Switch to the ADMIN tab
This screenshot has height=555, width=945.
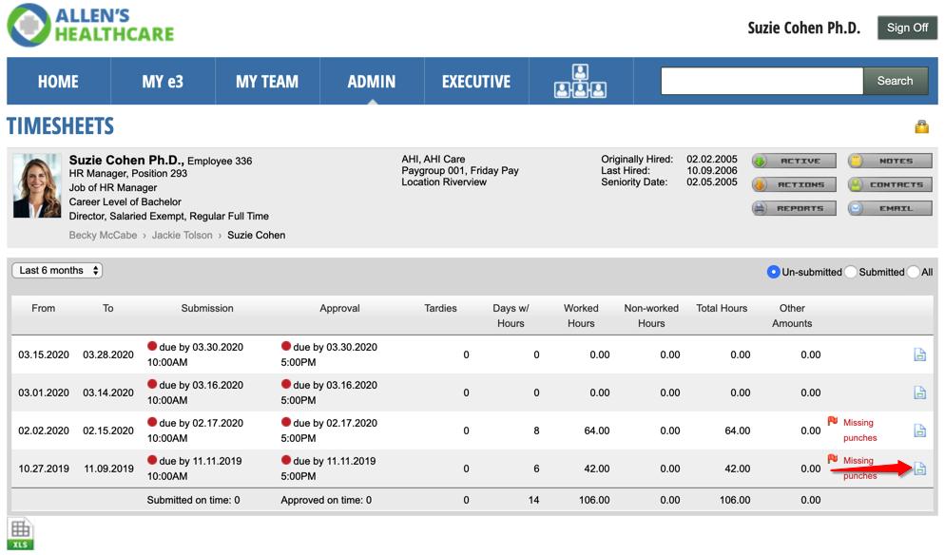point(371,81)
